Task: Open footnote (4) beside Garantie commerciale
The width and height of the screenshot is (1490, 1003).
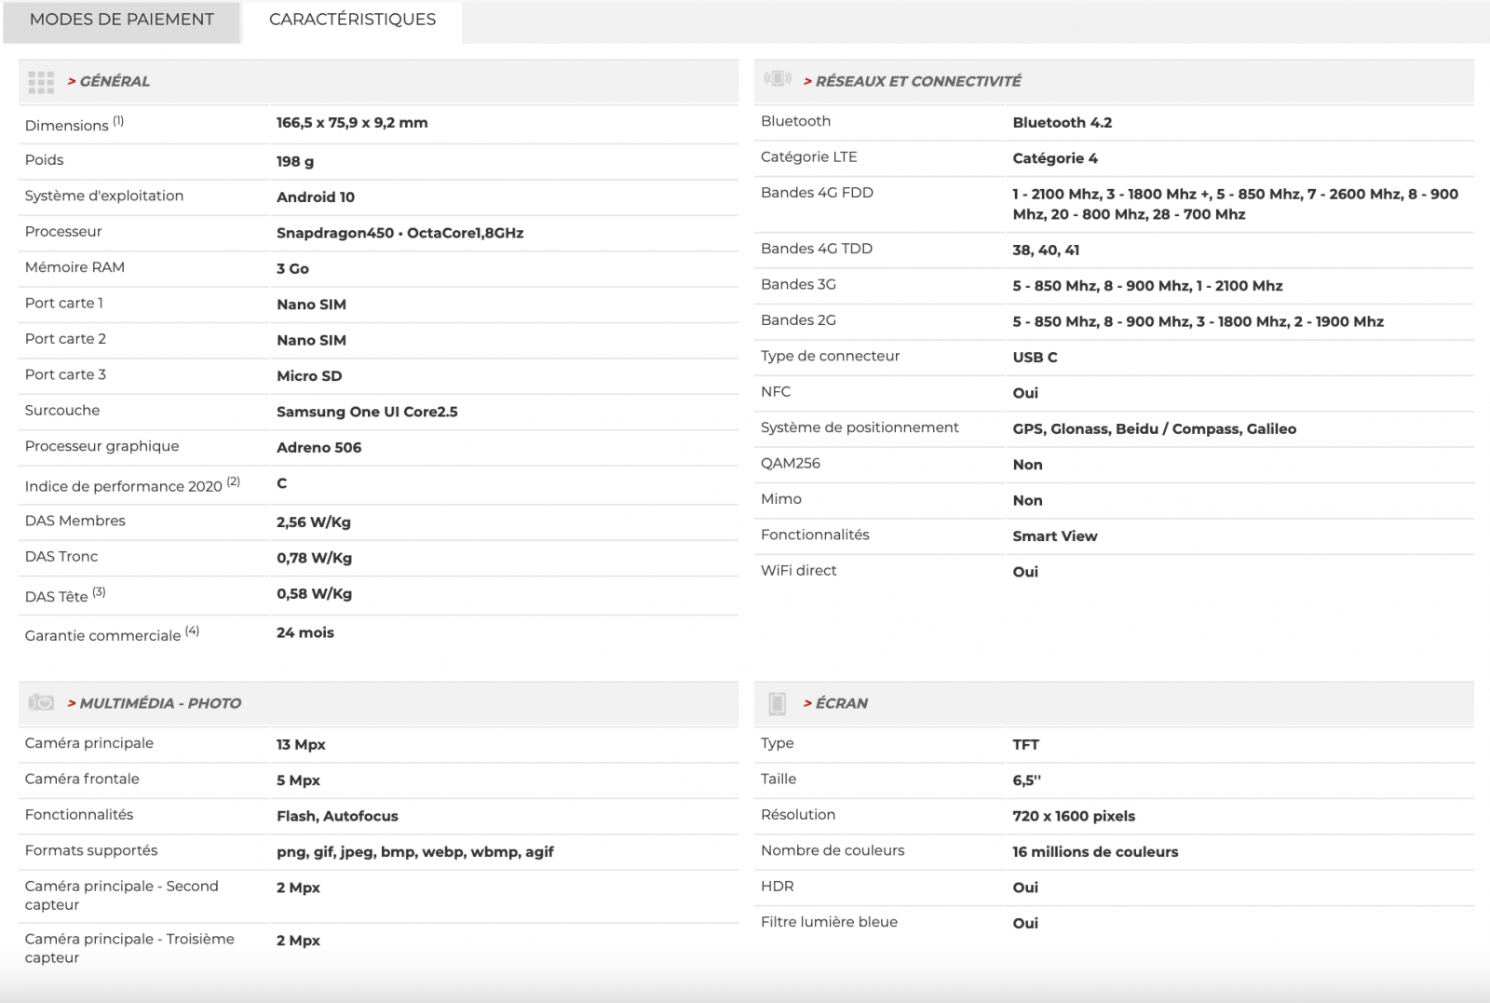Action: [192, 631]
